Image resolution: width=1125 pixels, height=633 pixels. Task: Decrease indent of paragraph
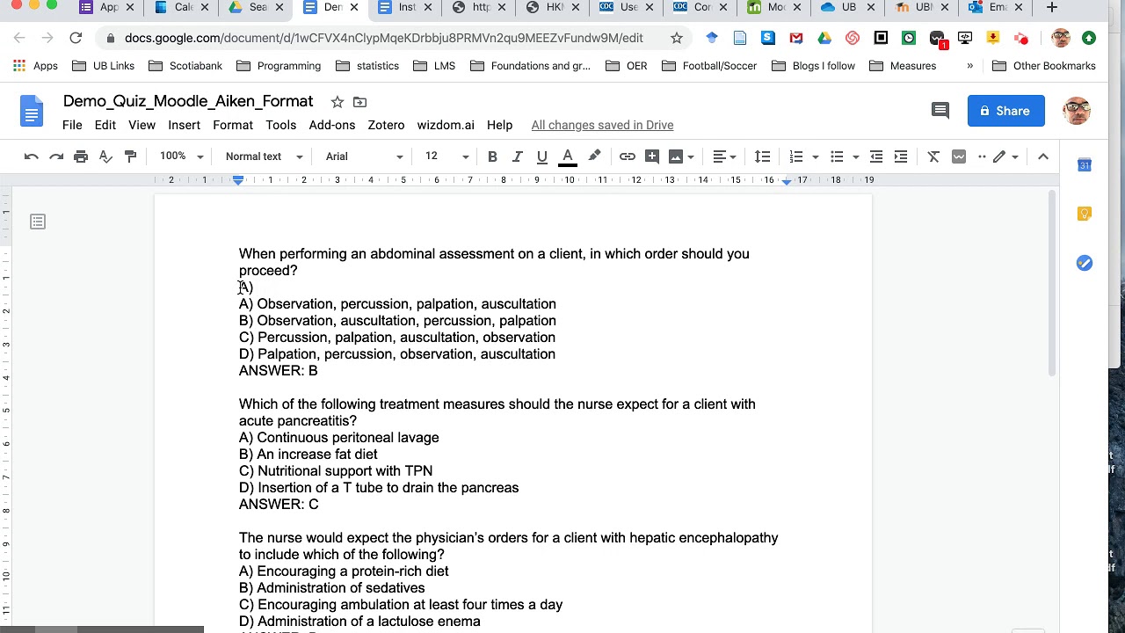click(x=876, y=156)
